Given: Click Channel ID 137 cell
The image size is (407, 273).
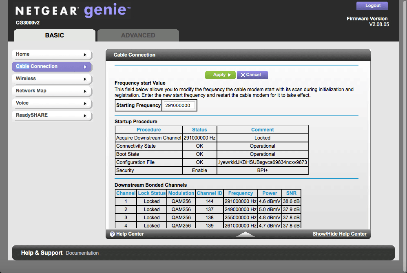Looking at the screenshot, I should (210, 210).
